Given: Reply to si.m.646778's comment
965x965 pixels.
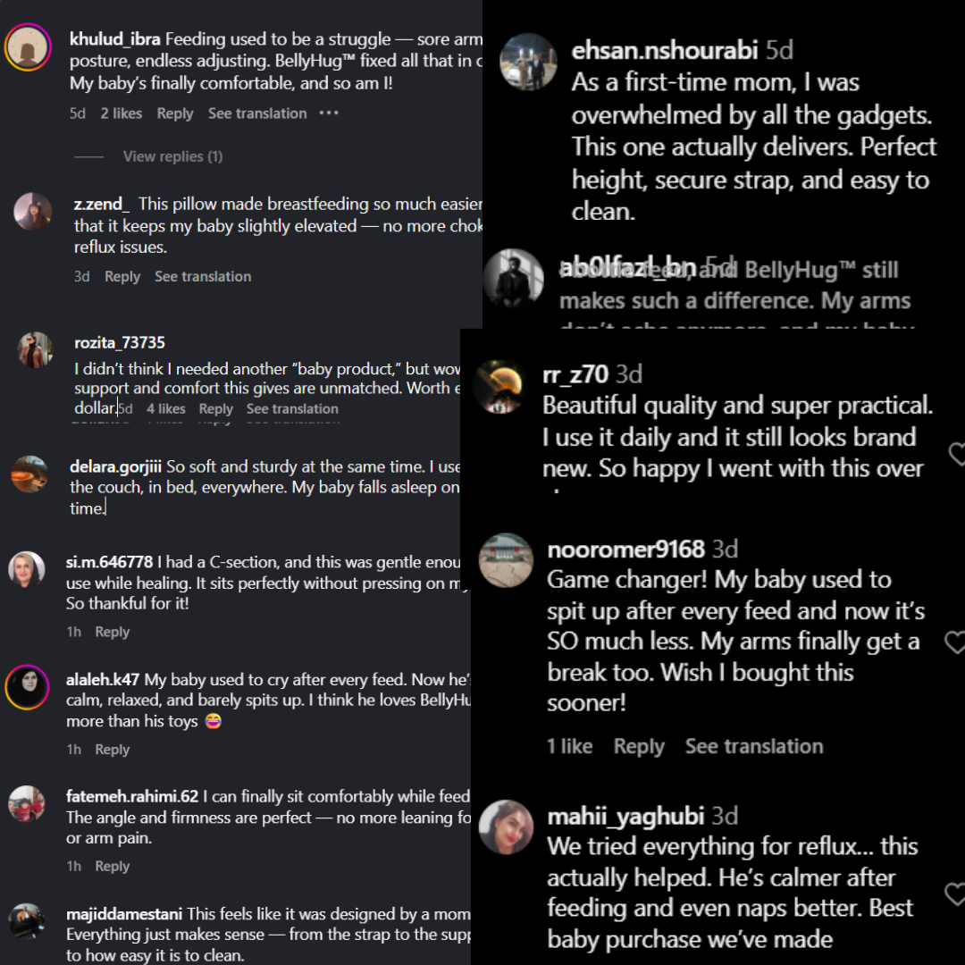Looking at the screenshot, I should point(113,632).
